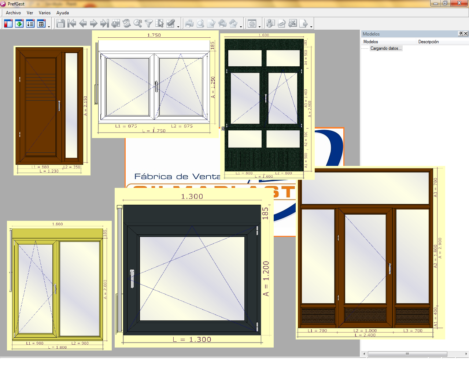This screenshot has height=375, width=469.
Task: Click the user contact icon
Action: coord(271,24)
